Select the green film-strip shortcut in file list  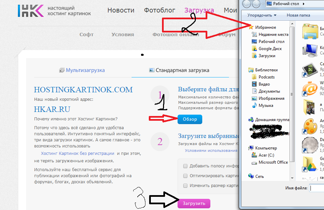[x=310, y=70]
